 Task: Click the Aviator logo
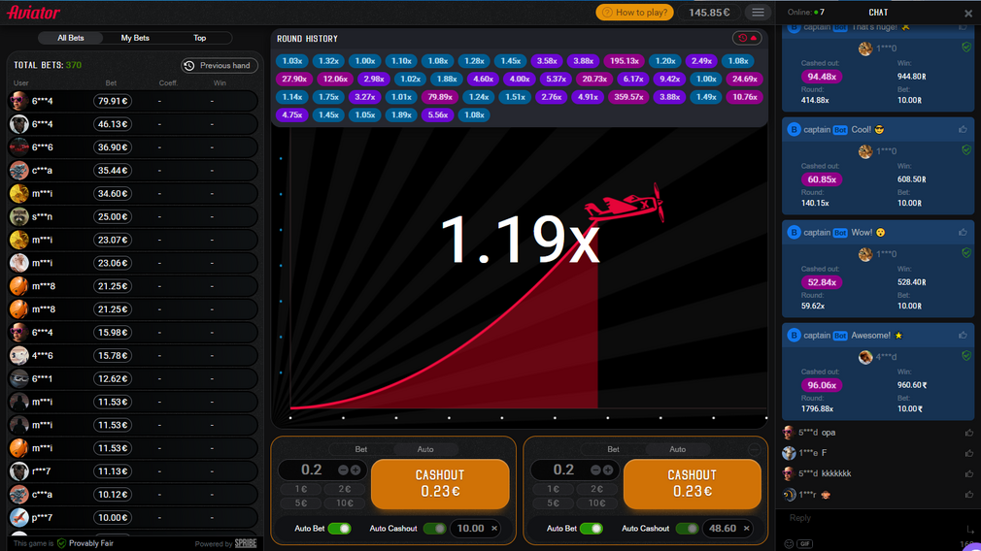pos(34,13)
